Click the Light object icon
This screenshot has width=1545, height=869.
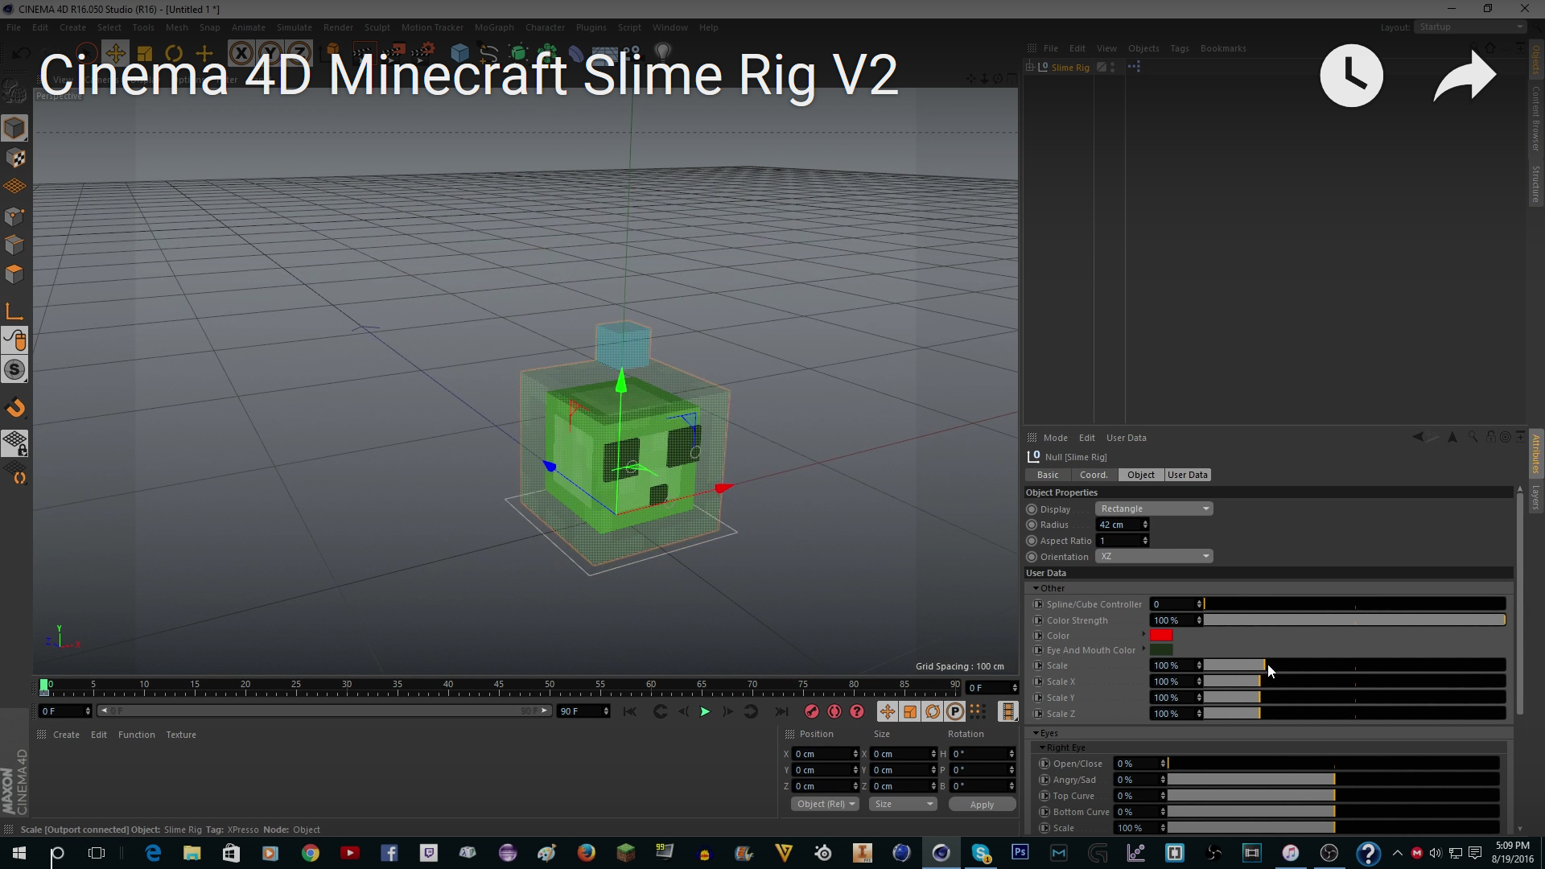[x=662, y=53]
